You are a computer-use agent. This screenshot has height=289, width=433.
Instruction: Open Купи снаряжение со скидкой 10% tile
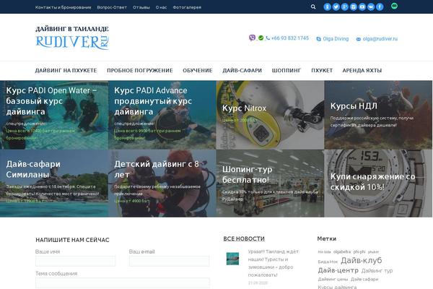378,184
